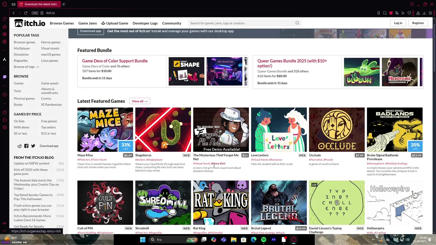The image size is (436, 245).
Task: Expand the system tray hidden icons chevron
Action: point(373,240)
